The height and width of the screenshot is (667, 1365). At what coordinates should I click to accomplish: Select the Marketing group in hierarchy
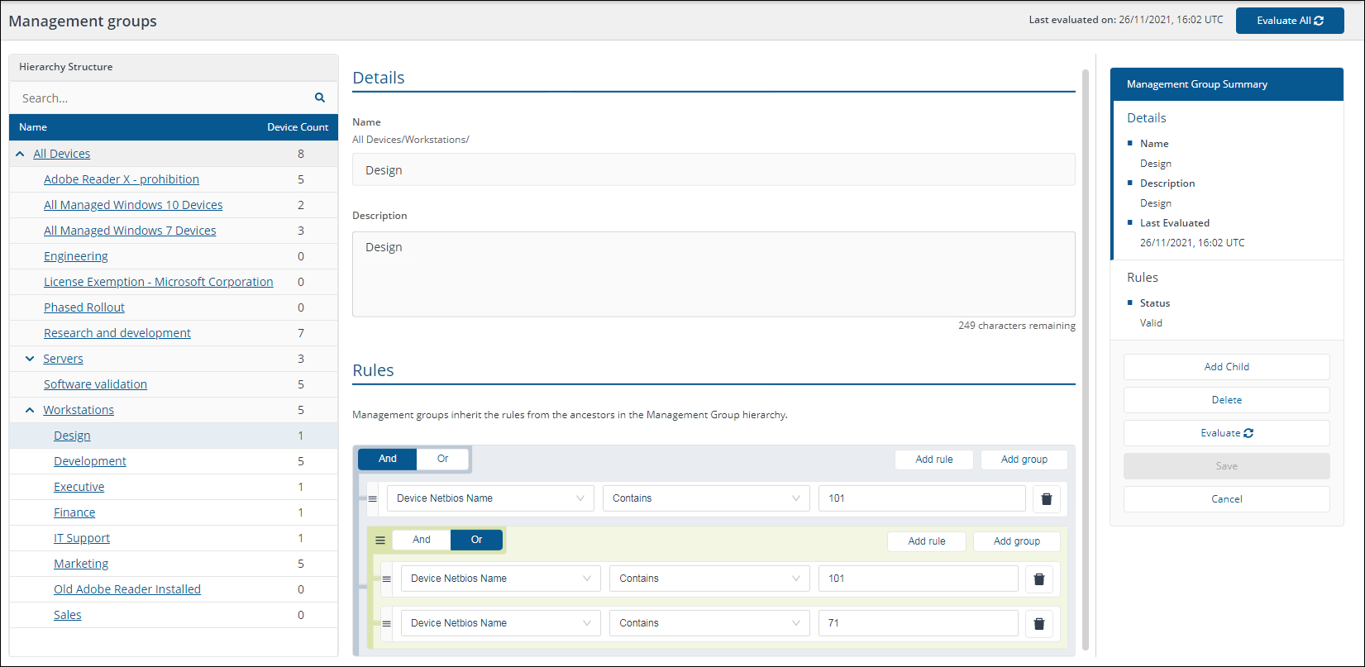(81, 564)
